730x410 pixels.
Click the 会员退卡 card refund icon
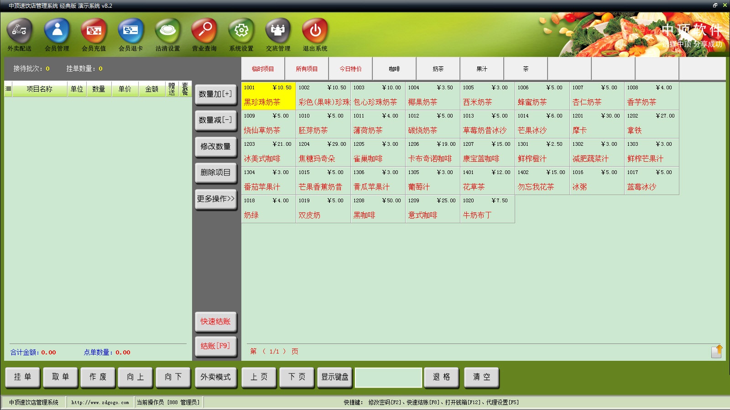pos(130,31)
